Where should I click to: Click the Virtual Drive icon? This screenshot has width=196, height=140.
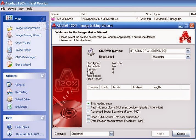(x=10, y=99)
